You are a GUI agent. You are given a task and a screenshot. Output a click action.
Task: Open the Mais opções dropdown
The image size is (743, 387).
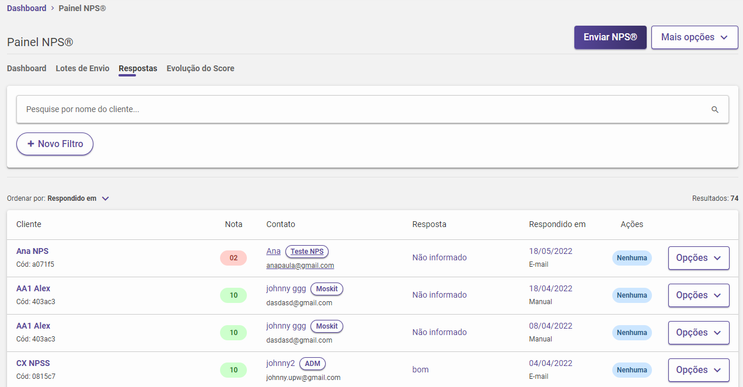click(695, 37)
